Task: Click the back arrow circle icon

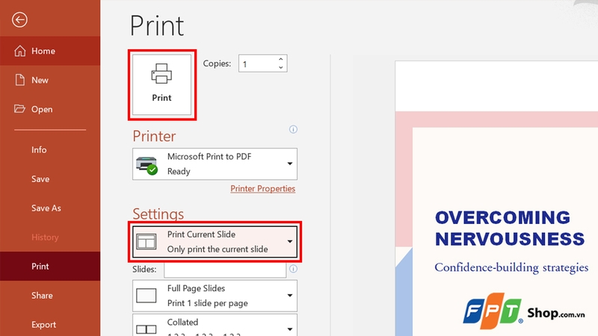Action: pos(19,20)
